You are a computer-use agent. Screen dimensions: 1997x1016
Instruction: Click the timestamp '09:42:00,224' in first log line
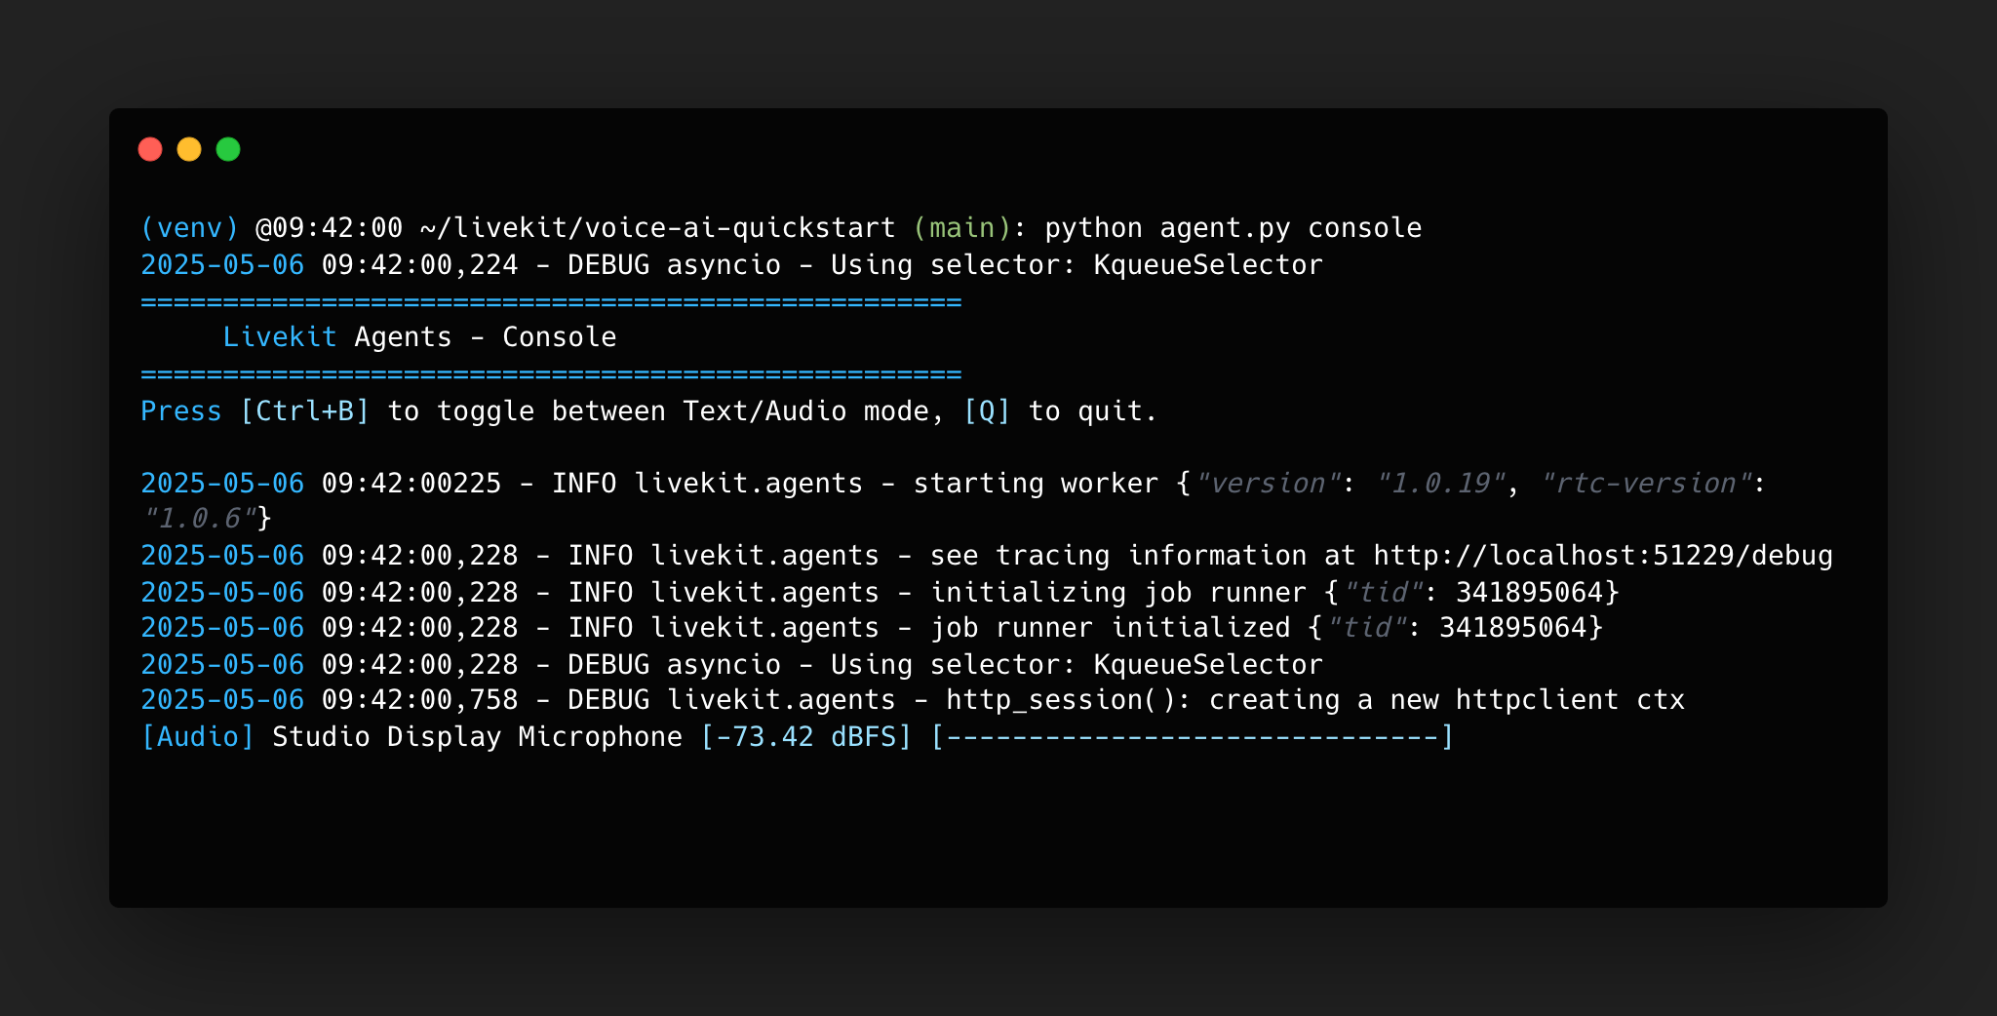coord(419,265)
